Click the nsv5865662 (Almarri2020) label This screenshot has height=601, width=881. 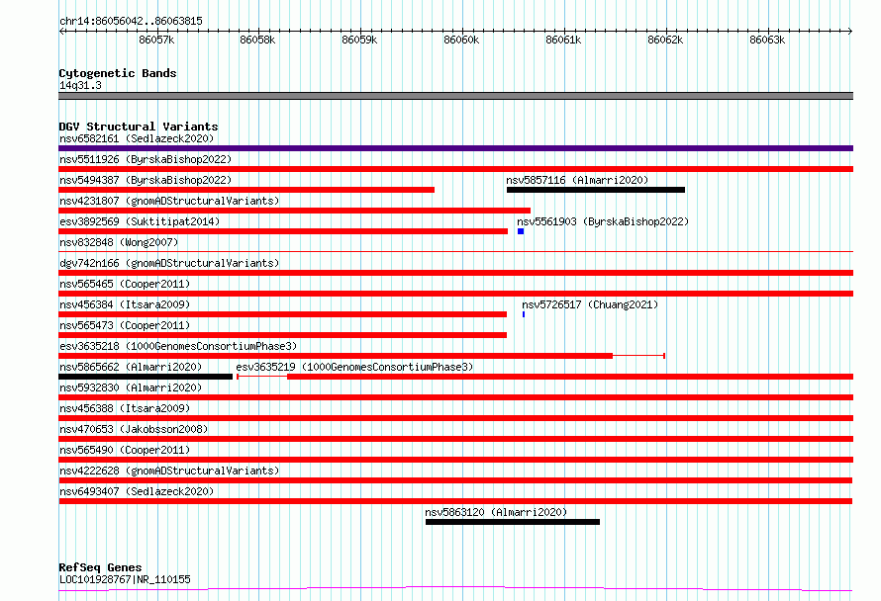pos(131,367)
